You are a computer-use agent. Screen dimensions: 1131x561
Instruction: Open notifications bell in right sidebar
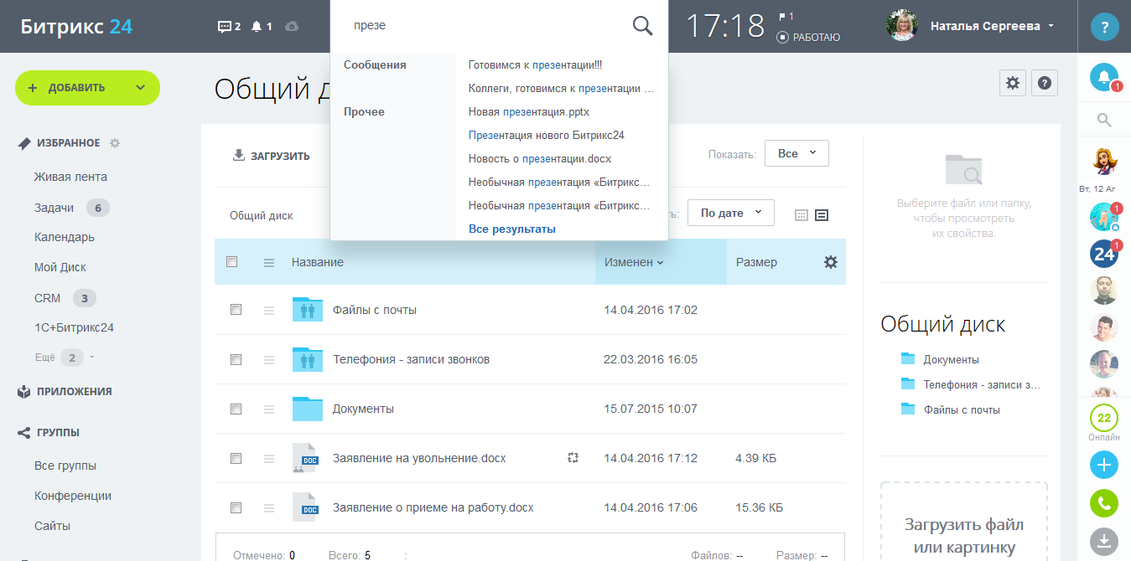coord(1103,78)
